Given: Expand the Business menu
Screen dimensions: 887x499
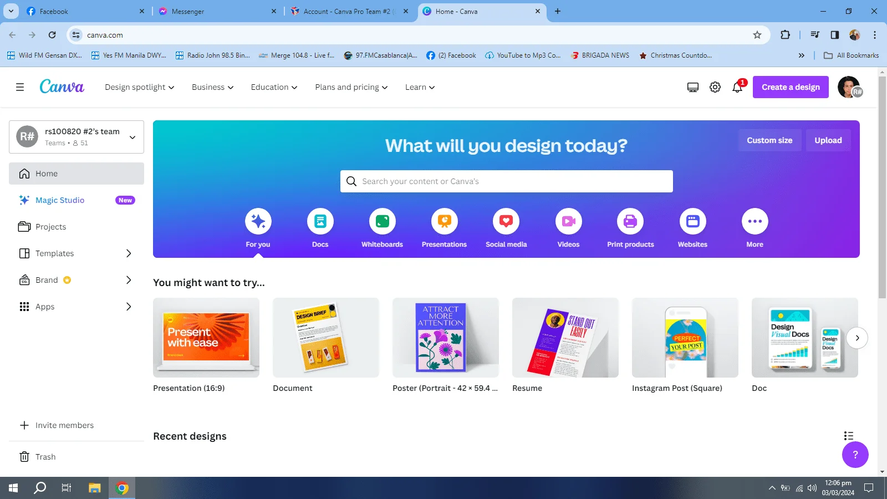Looking at the screenshot, I should 213,87.
